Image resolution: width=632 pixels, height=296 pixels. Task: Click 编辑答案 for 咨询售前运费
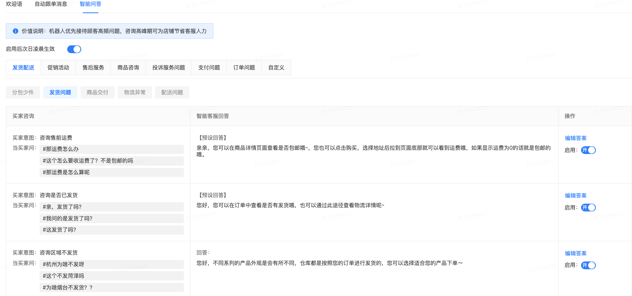click(576, 138)
